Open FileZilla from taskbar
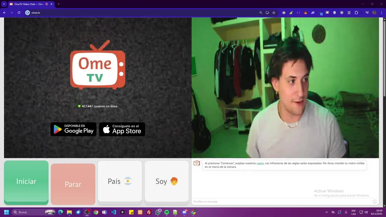 tap(149, 212)
